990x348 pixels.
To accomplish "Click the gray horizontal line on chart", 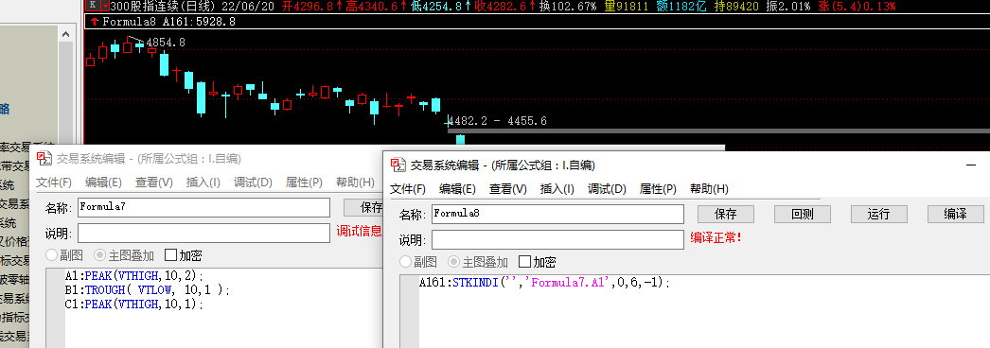I will 718,131.
